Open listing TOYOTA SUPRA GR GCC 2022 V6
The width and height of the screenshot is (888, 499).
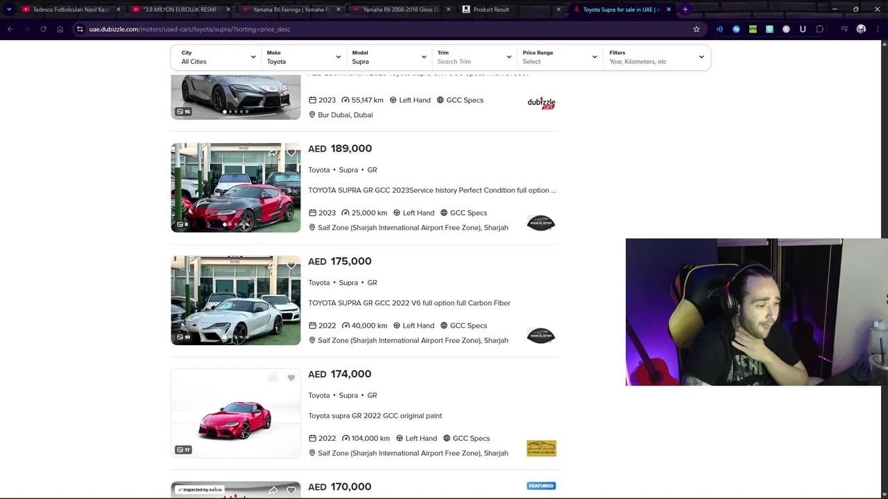pyautogui.click(x=409, y=303)
